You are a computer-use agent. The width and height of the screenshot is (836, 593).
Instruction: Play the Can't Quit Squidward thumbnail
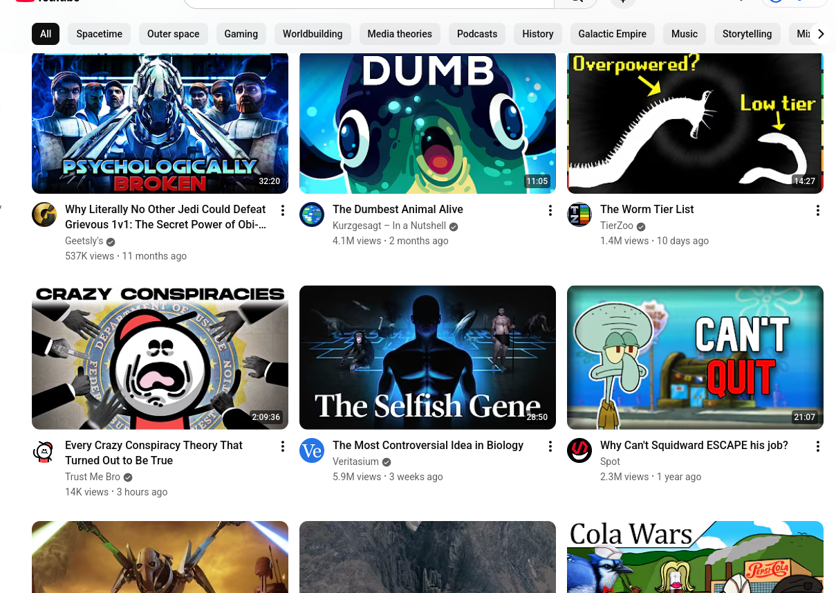tap(695, 358)
